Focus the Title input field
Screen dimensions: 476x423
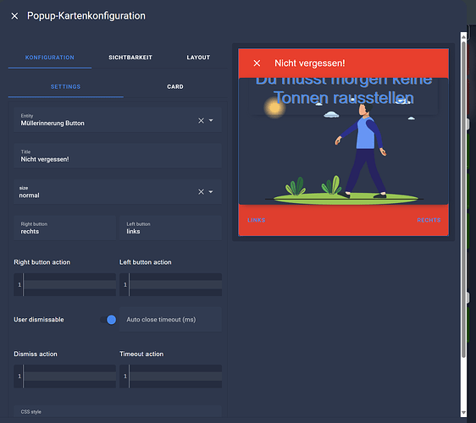tap(118, 156)
